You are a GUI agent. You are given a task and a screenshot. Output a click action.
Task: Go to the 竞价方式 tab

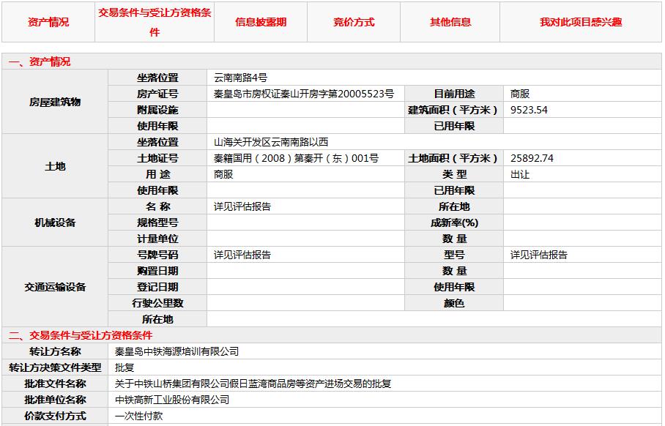pyautogui.click(x=354, y=22)
